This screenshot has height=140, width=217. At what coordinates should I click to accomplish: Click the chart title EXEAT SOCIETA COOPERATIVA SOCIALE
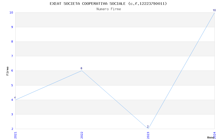coord(108,4)
